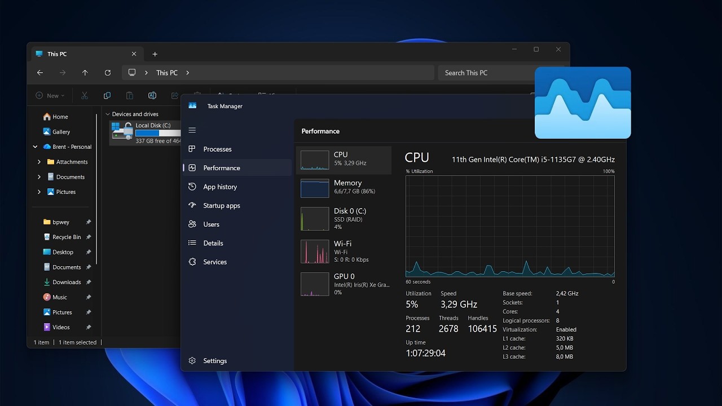Select the Performance page in Task Manager
This screenshot has width=722, height=406.
237,168
